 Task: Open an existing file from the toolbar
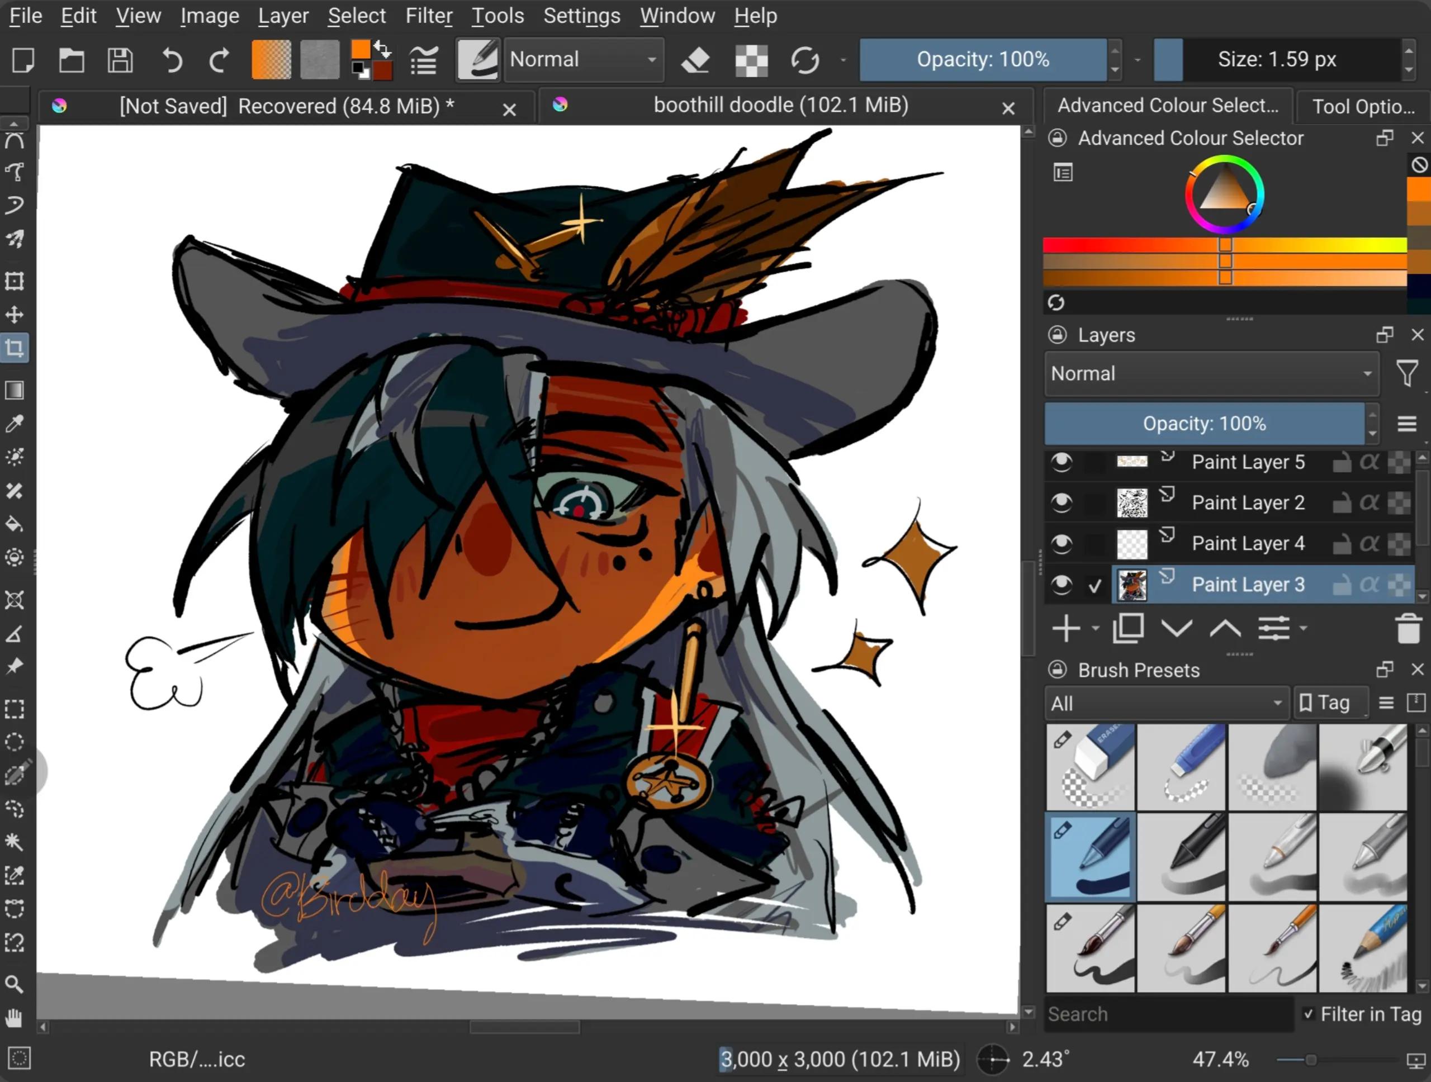[x=72, y=60]
